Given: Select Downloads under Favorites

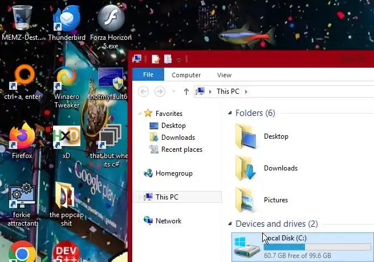Looking at the screenshot, I should click(x=178, y=137).
